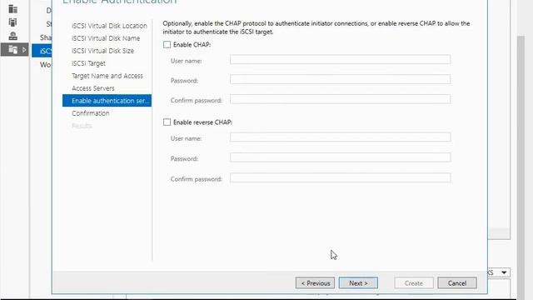Cancel the iSCSI virtual disk wizard
Image resolution: width=533 pixels, height=300 pixels.
click(x=457, y=283)
